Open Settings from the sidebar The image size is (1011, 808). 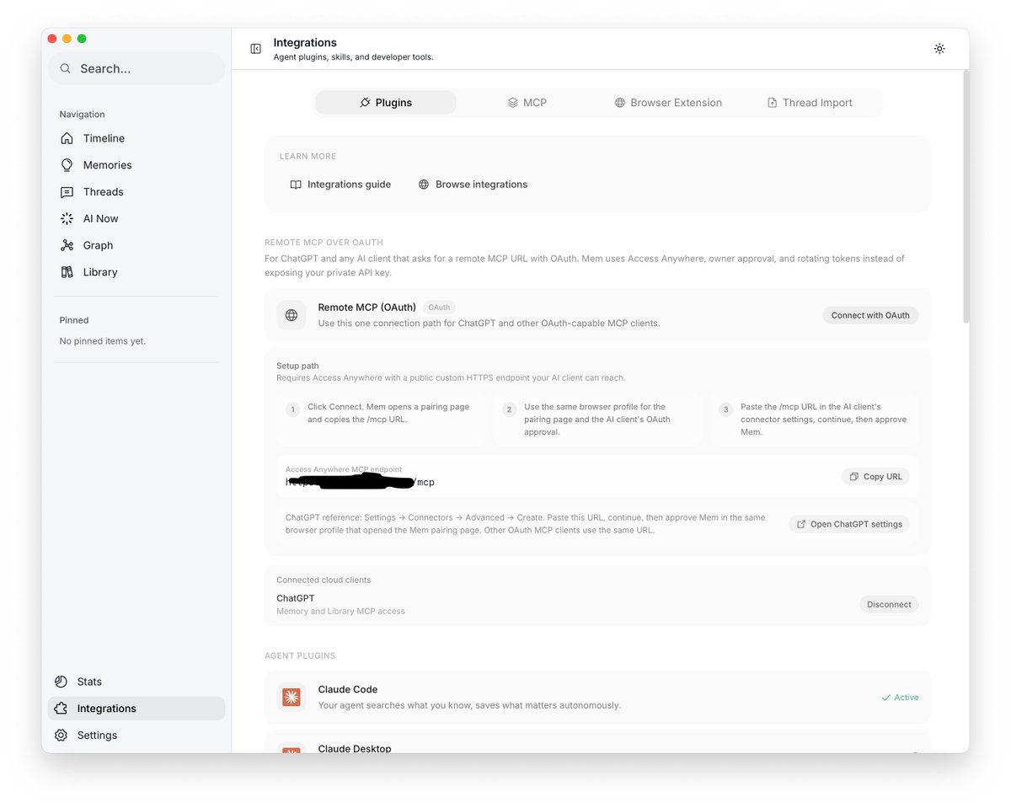coord(136,736)
